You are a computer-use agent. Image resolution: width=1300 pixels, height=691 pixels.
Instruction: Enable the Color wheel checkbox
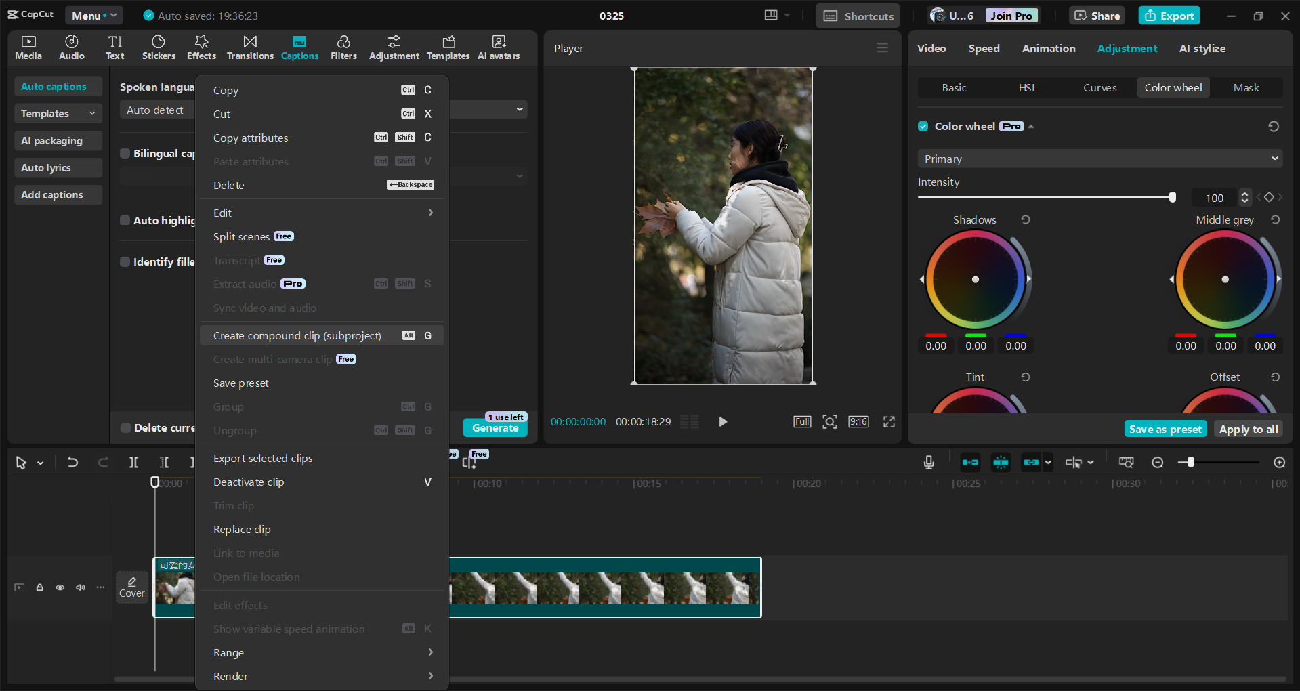pos(923,126)
